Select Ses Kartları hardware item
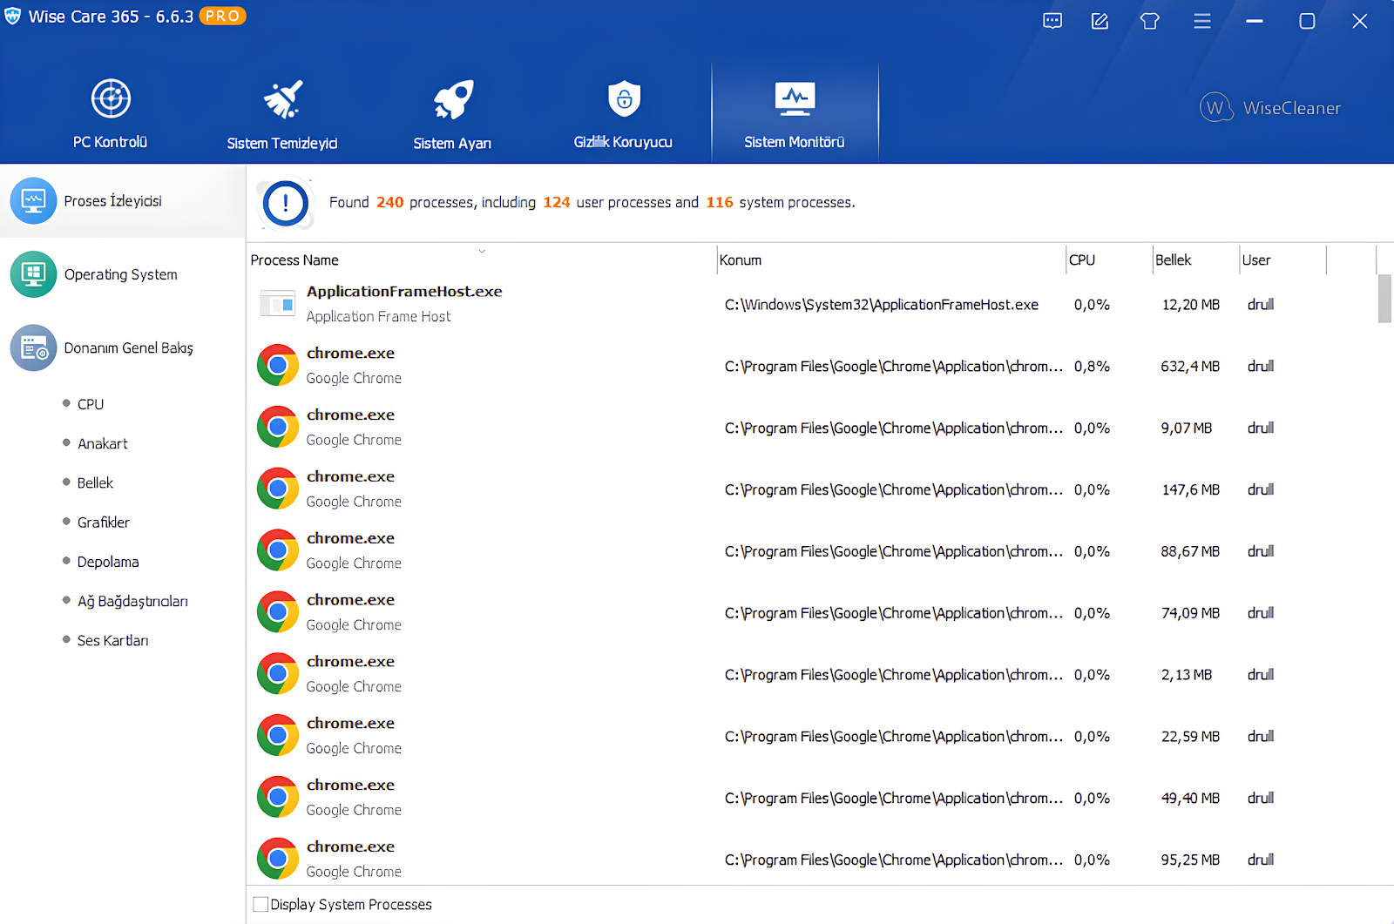 point(113,640)
